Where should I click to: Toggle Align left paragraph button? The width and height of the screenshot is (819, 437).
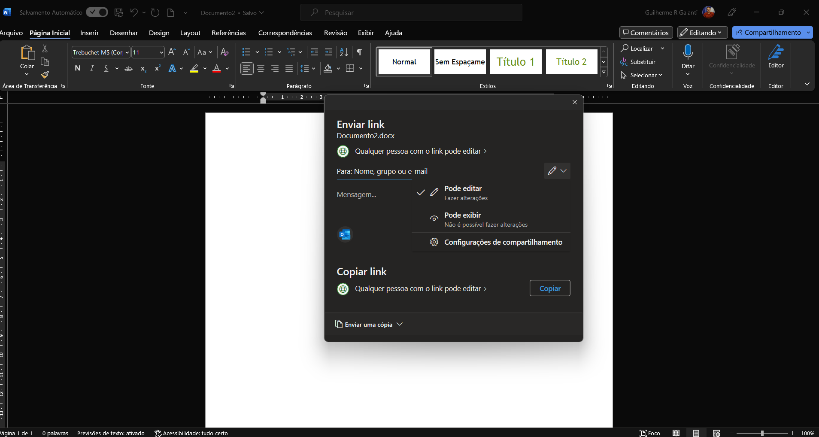click(x=246, y=68)
